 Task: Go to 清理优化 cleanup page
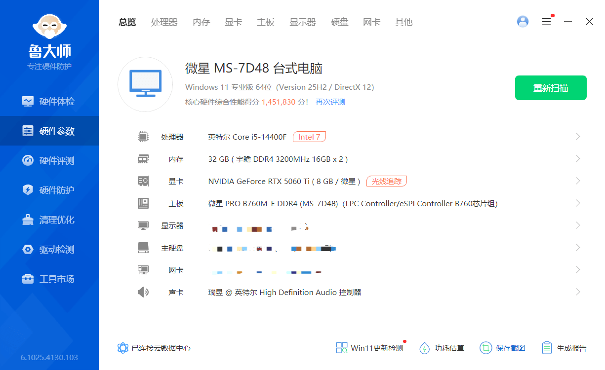coord(49,220)
